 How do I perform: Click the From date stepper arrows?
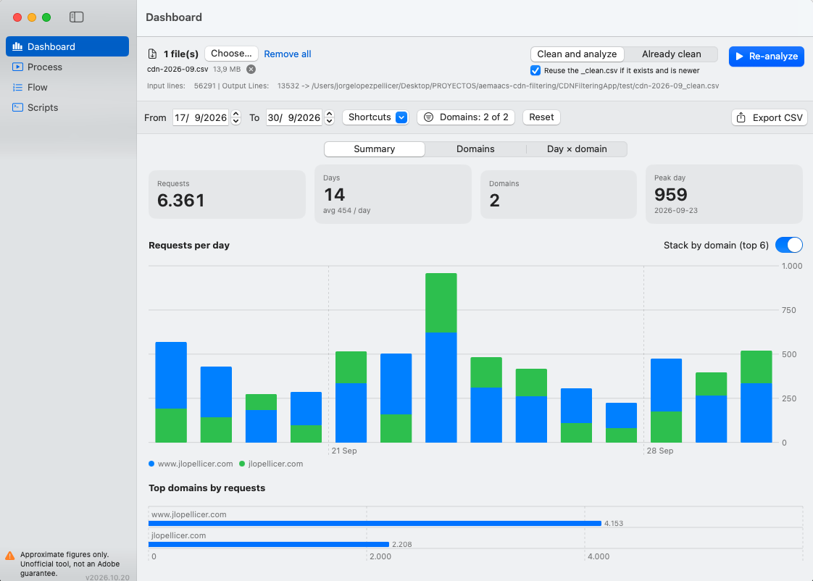pyautogui.click(x=236, y=117)
